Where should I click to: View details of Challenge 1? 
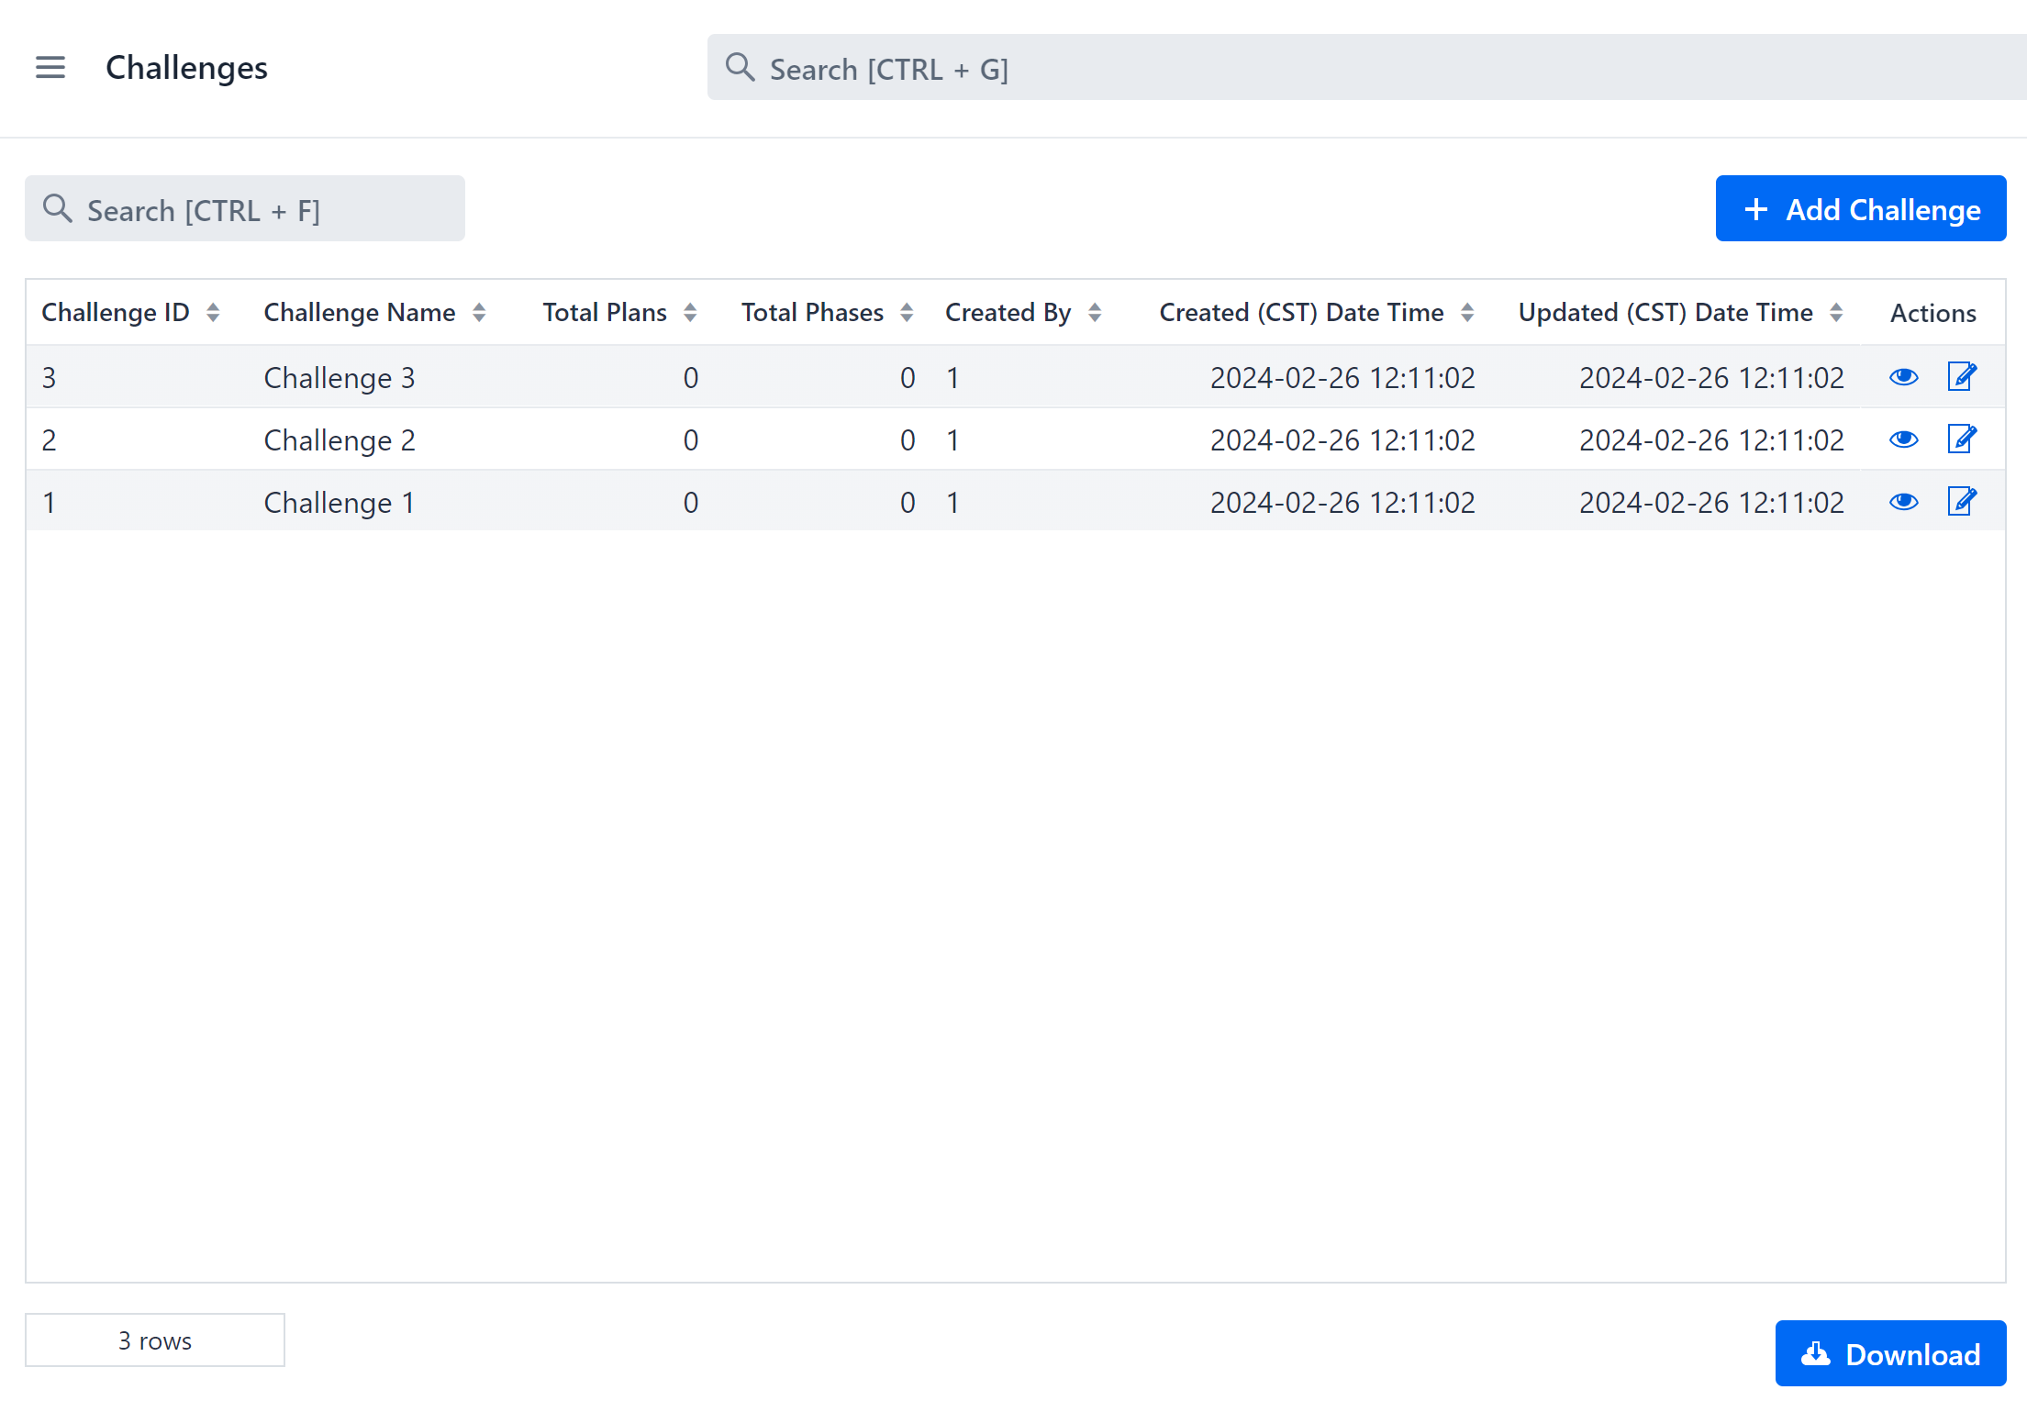tap(1903, 502)
